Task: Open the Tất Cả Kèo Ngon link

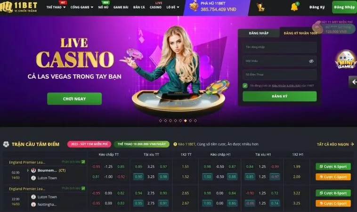Action: point(335,144)
